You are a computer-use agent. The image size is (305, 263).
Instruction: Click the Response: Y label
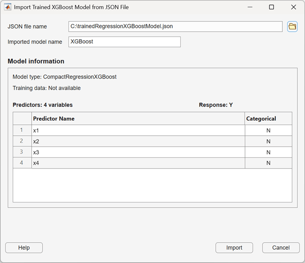216,105
